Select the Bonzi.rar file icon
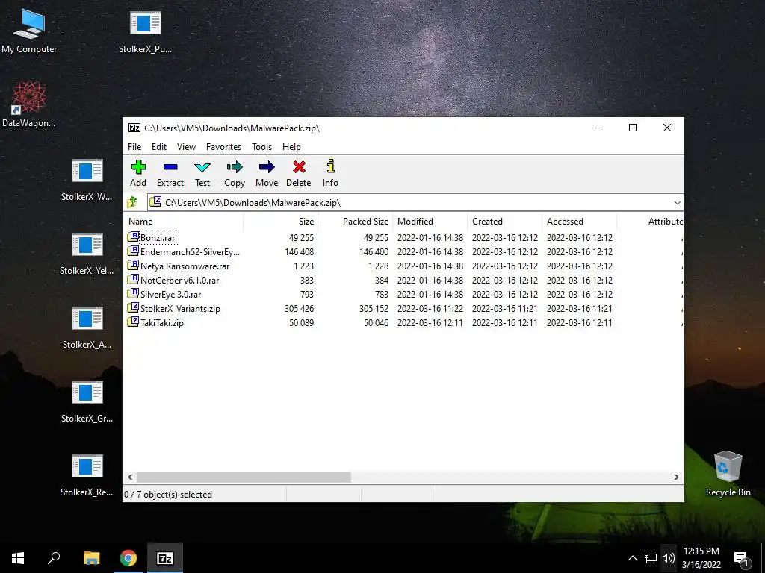Viewport: 765px width, 573px height. tap(133, 237)
